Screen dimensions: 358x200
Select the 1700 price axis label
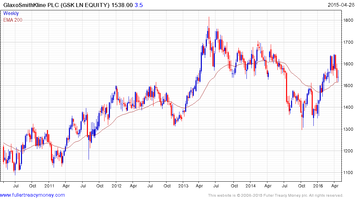pyautogui.click(x=348, y=42)
